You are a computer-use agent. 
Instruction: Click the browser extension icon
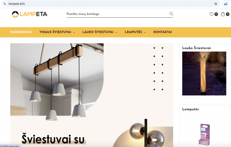point(226,4)
